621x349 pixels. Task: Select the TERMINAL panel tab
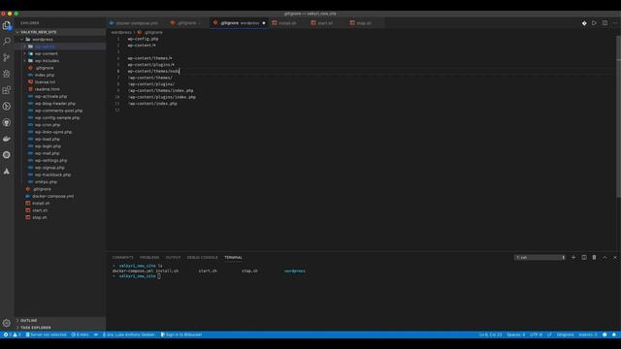click(x=233, y=258)
